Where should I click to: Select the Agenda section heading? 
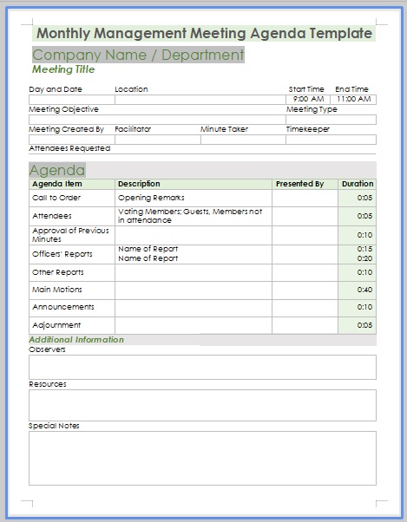point(57,170)
